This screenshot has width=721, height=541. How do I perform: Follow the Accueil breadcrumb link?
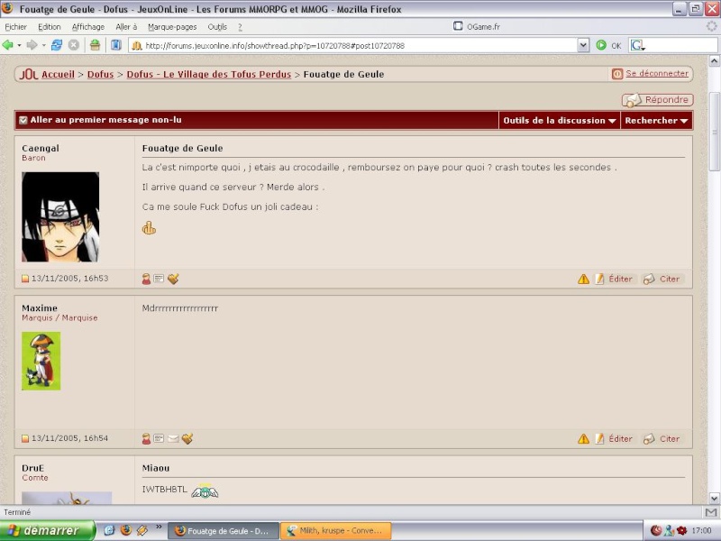(58, 74)
